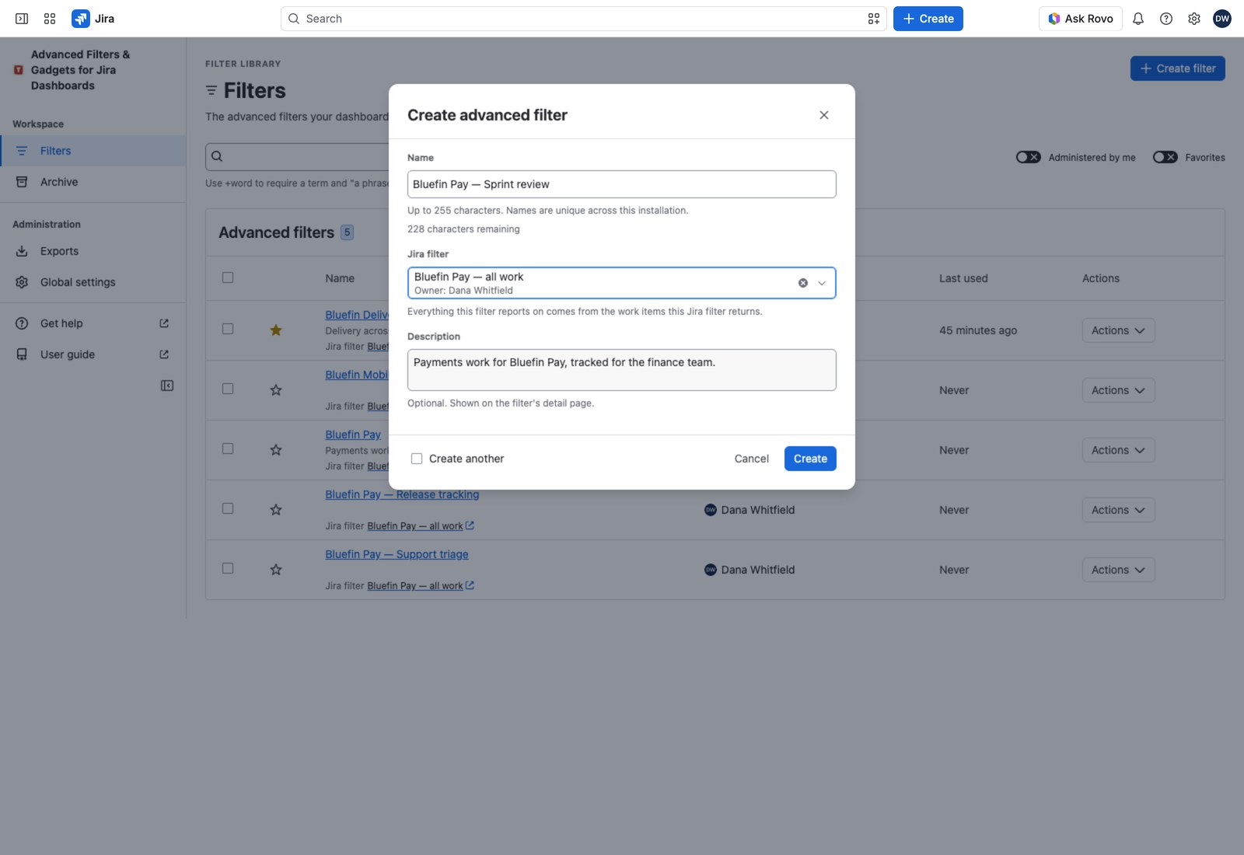Star the Bluefin Pay — Support triage filter
Viewport: 1244px width, 855px height.
pyautogui.click(x=276, y=570)
